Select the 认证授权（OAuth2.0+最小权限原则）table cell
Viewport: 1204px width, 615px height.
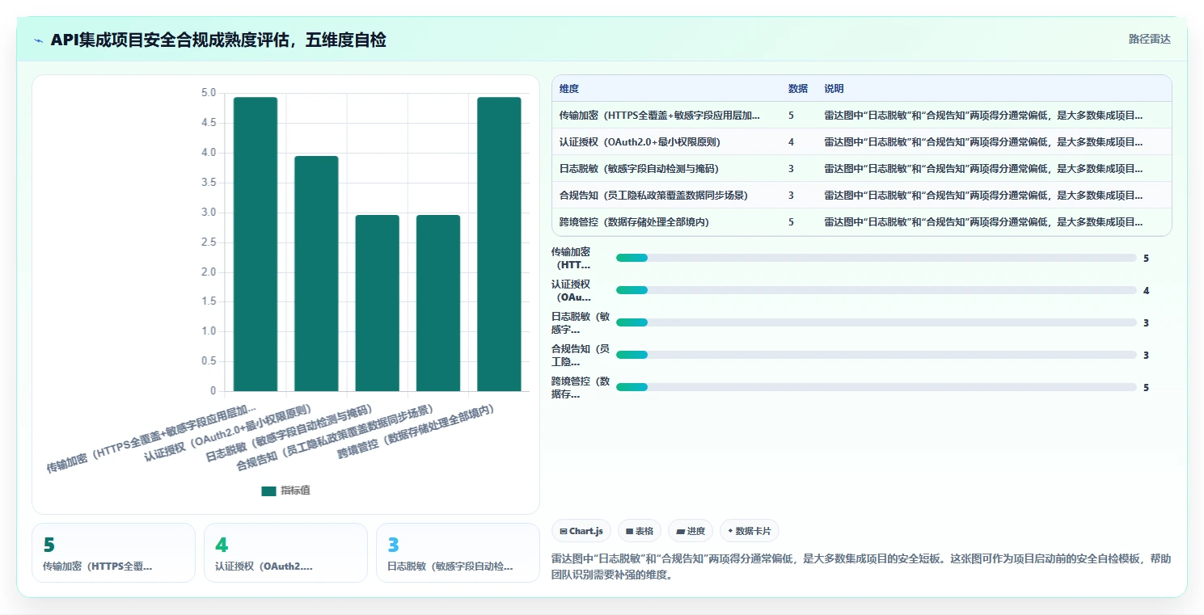click(x=640, y=142)
